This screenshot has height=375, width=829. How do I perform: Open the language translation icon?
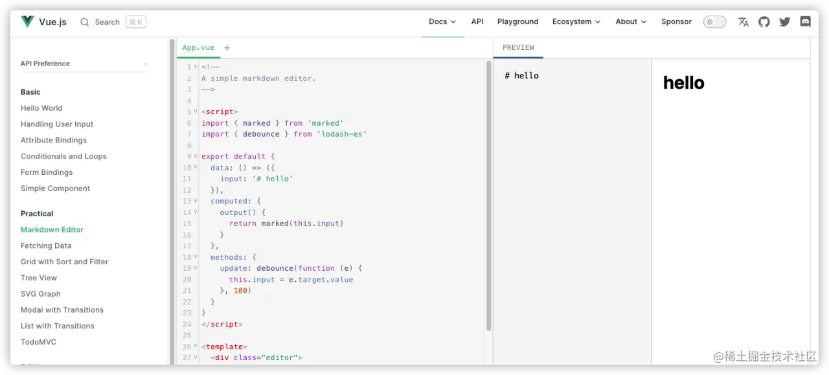pyautogui.click(x=744, y=22)
